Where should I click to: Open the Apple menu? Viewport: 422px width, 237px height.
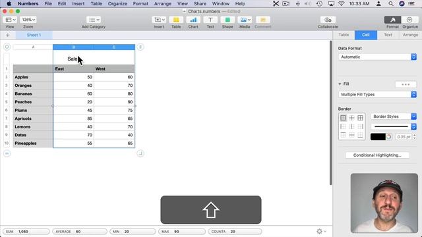click(9, 4)
